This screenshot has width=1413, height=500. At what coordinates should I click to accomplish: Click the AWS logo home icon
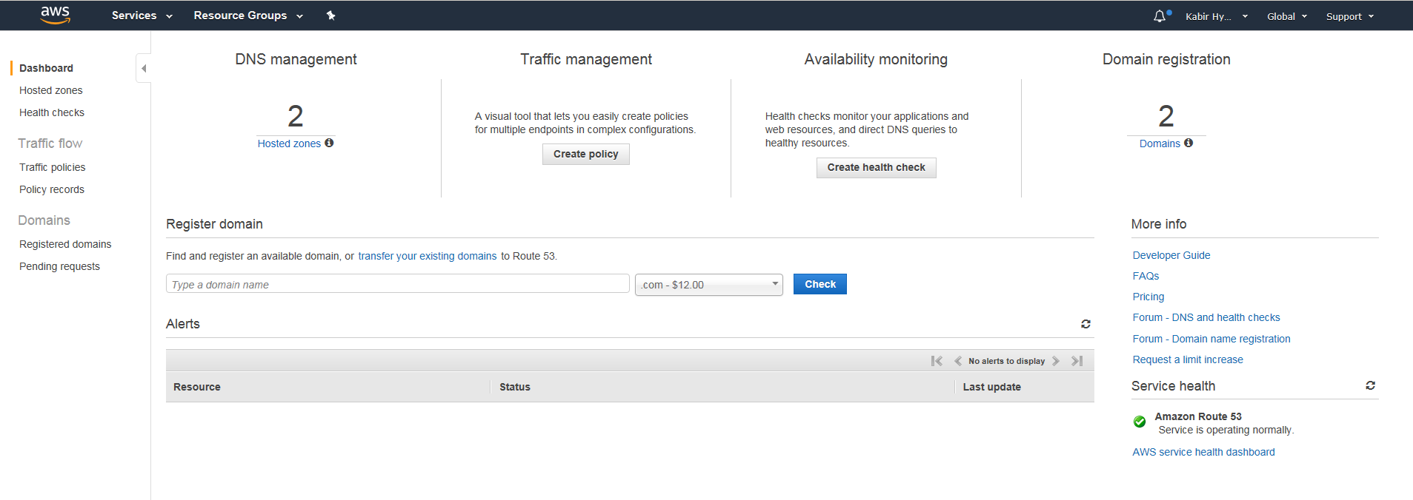pyautogui.click(x=56, y=15)
